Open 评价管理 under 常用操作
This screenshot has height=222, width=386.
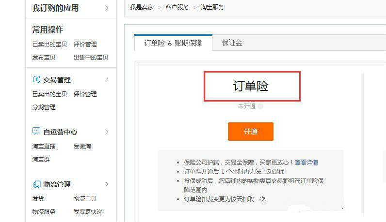85,44
